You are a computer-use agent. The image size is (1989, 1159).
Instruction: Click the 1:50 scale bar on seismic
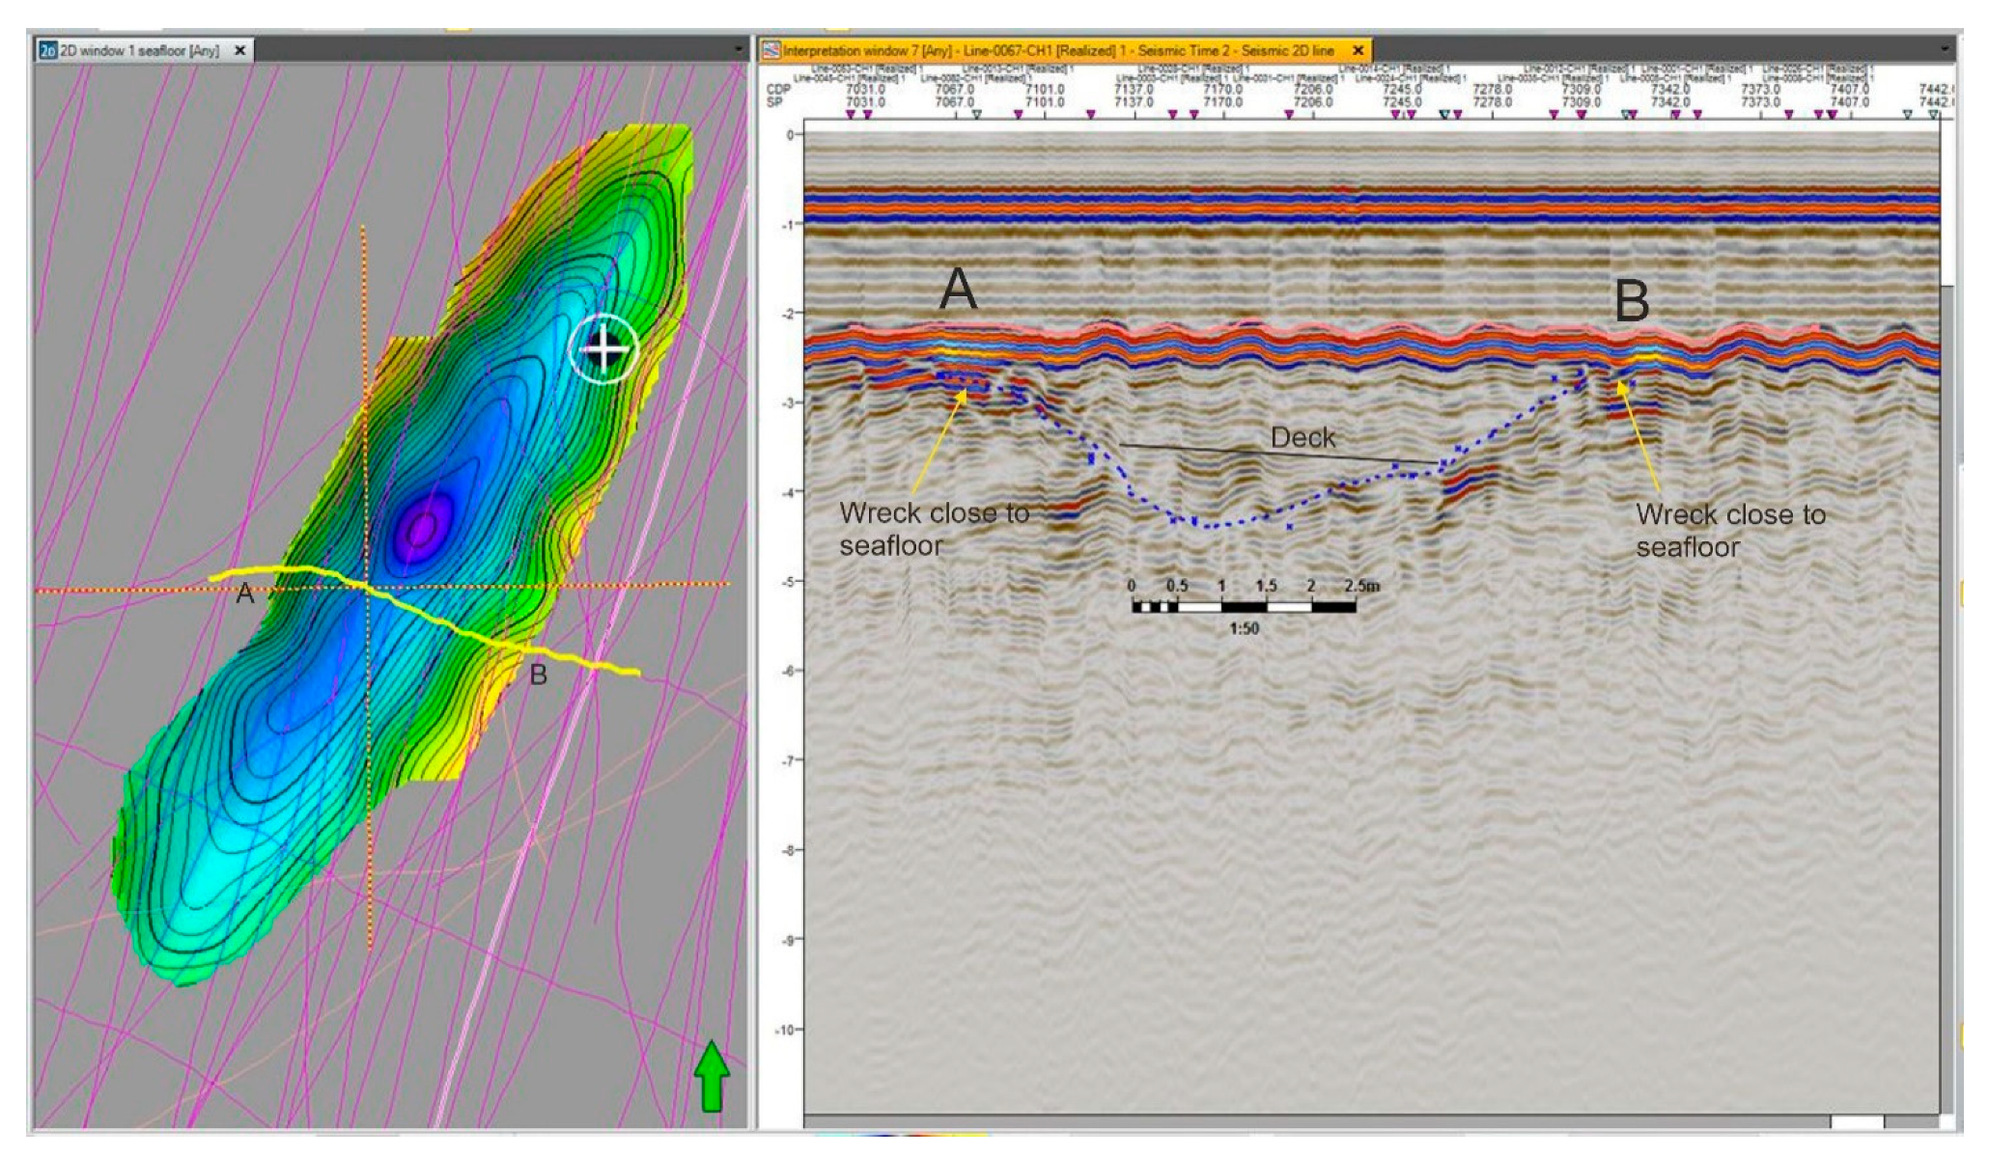(1244, 607)
